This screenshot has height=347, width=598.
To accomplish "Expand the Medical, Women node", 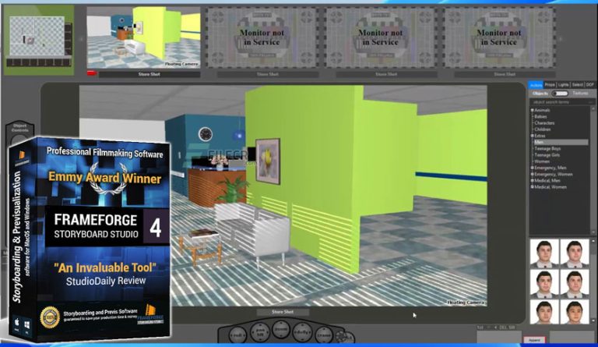I will [532, 187].
